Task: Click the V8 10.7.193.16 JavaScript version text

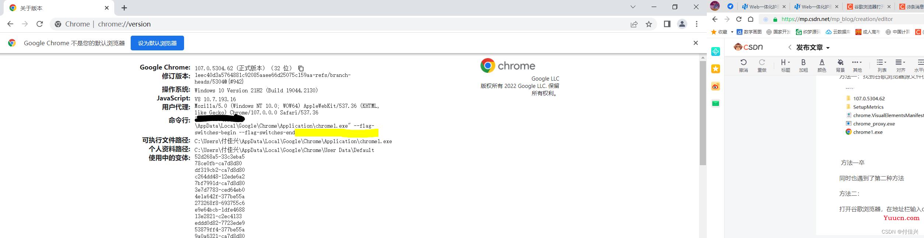Action: coord(215,99)
